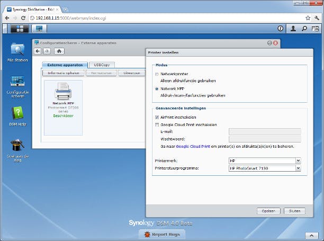
Task: Click the browser address bar
Action: (x=166, y=18)
